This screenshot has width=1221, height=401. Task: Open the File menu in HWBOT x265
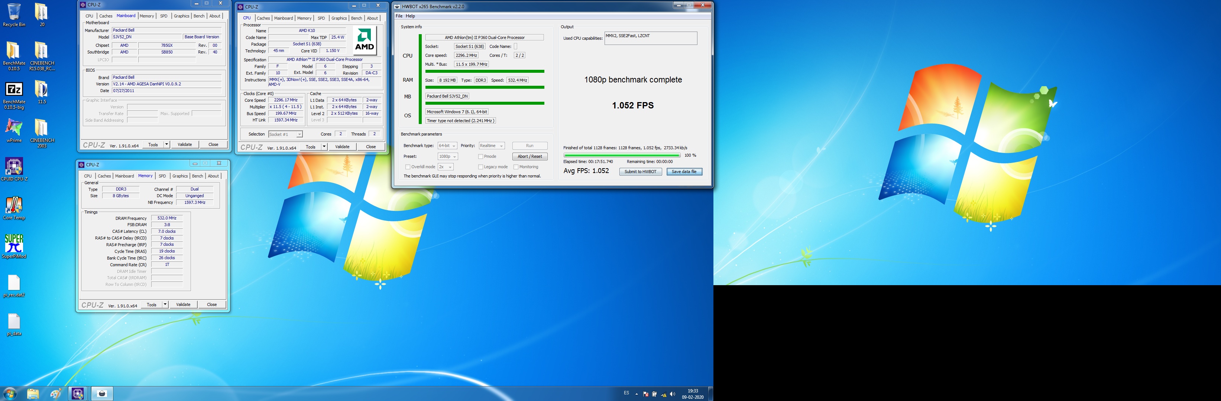[x=399, y=16]
